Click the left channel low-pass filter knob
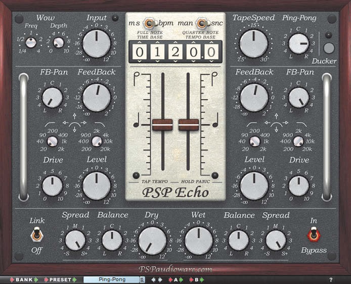 point(97,141)
